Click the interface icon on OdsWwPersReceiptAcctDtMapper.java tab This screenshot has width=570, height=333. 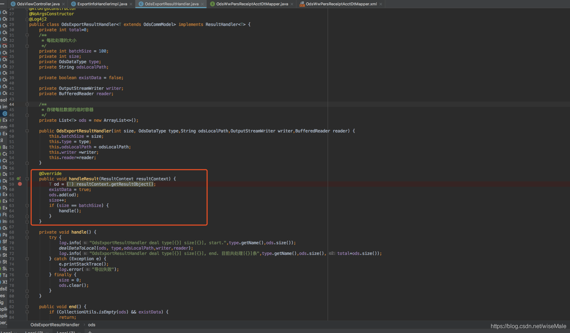213,4
